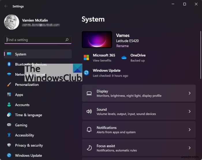Image resolution: width=202 pixels, height=160 pixels.
Task: Click the System monitor icon in sidebar
Action: click(9, 54)
